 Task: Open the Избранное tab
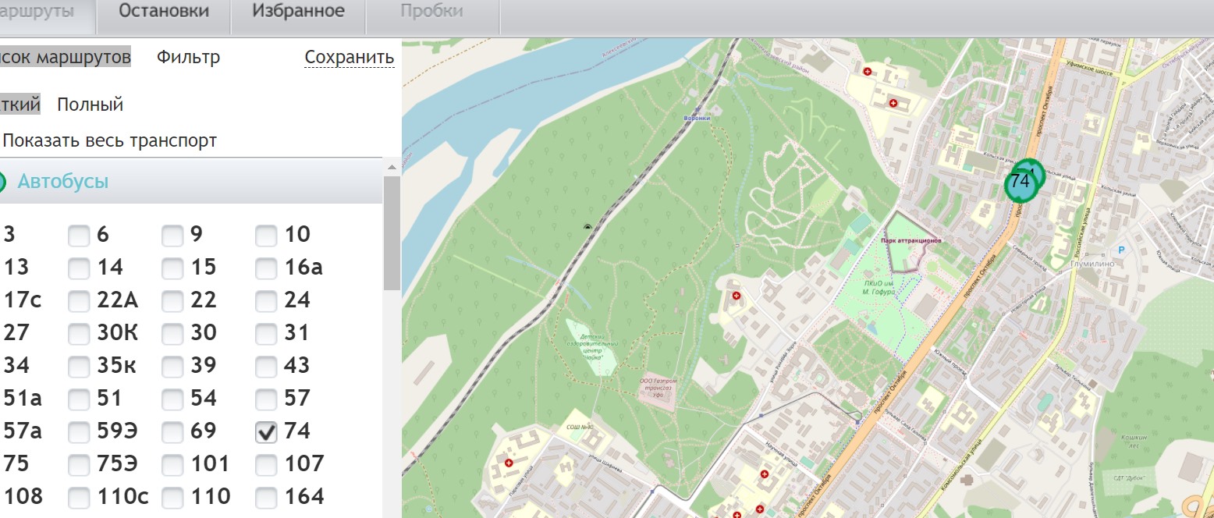298,12
